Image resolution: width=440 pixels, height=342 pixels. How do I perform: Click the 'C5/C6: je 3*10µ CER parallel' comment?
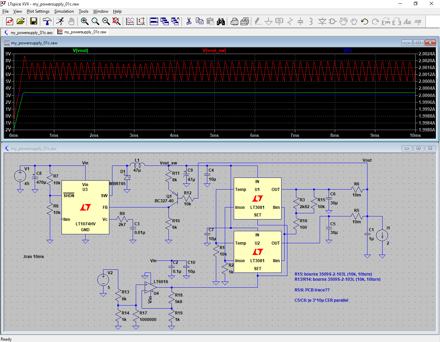(321, 300)
